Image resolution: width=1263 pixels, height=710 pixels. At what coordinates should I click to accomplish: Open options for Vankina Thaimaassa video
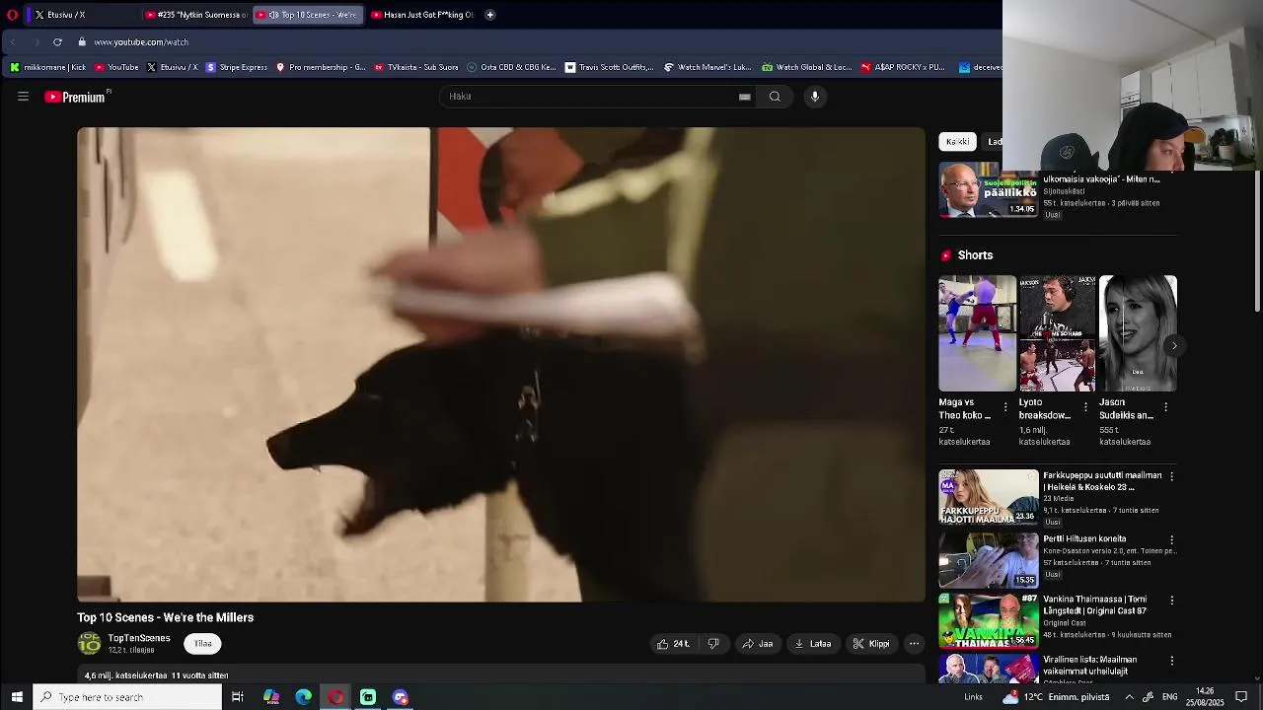tap(1171, 601)
